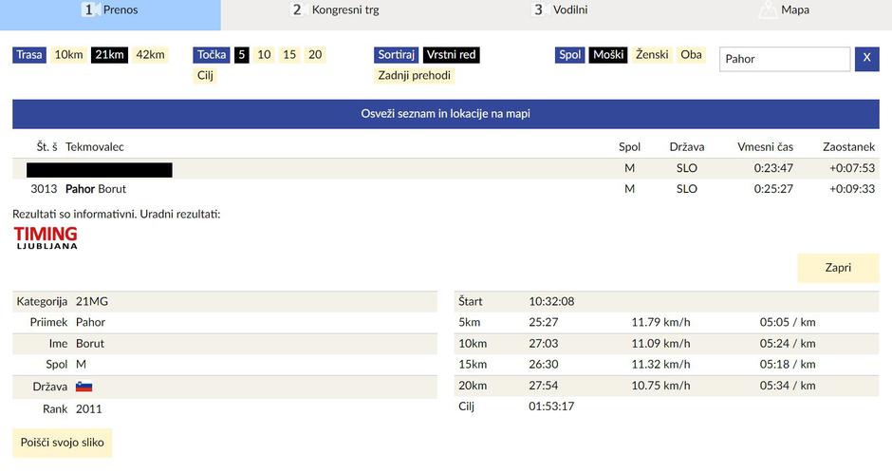Select checkpoint 15 filter
This screenshot has height=473, width=892.
(x=289, y=55)
